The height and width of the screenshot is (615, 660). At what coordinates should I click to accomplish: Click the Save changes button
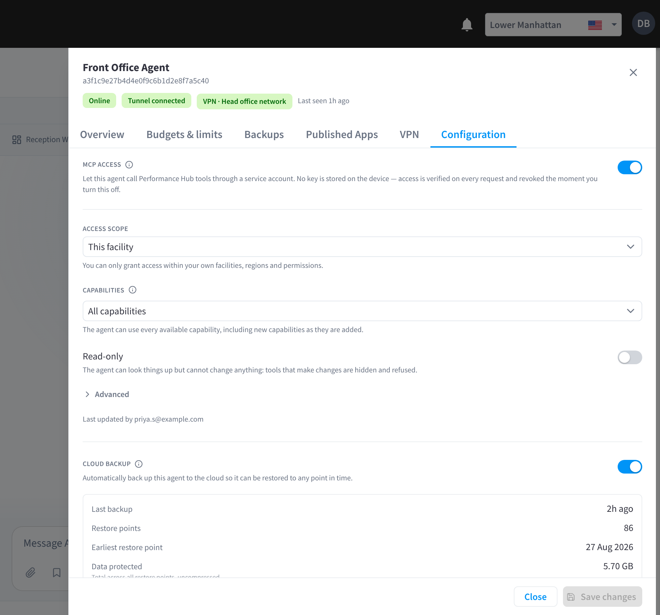pyautogui.click(x=602, y=597)
